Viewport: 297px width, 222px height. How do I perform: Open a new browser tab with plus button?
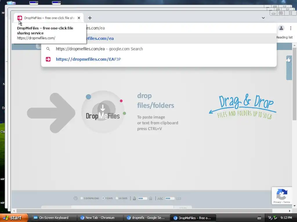[x=90, y=18]
